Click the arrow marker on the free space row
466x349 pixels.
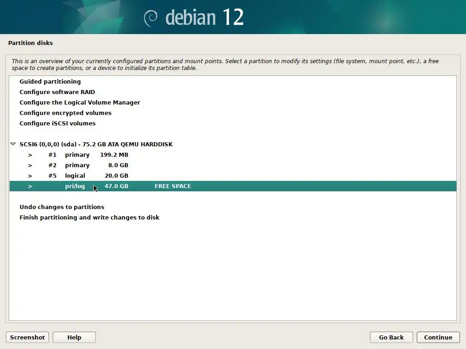[x=30, y=186]
